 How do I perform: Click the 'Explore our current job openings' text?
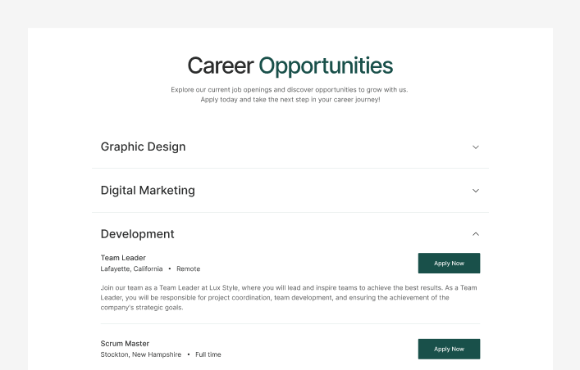tap(246, 89)
